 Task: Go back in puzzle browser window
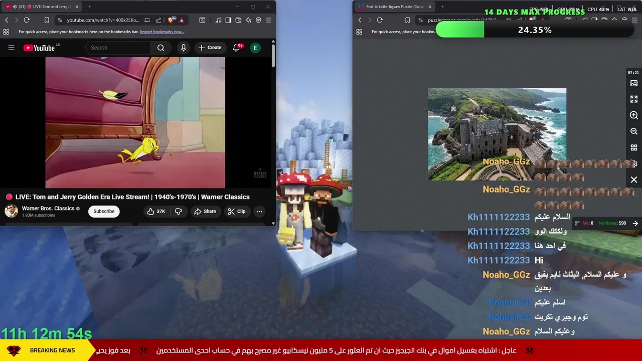360,20
